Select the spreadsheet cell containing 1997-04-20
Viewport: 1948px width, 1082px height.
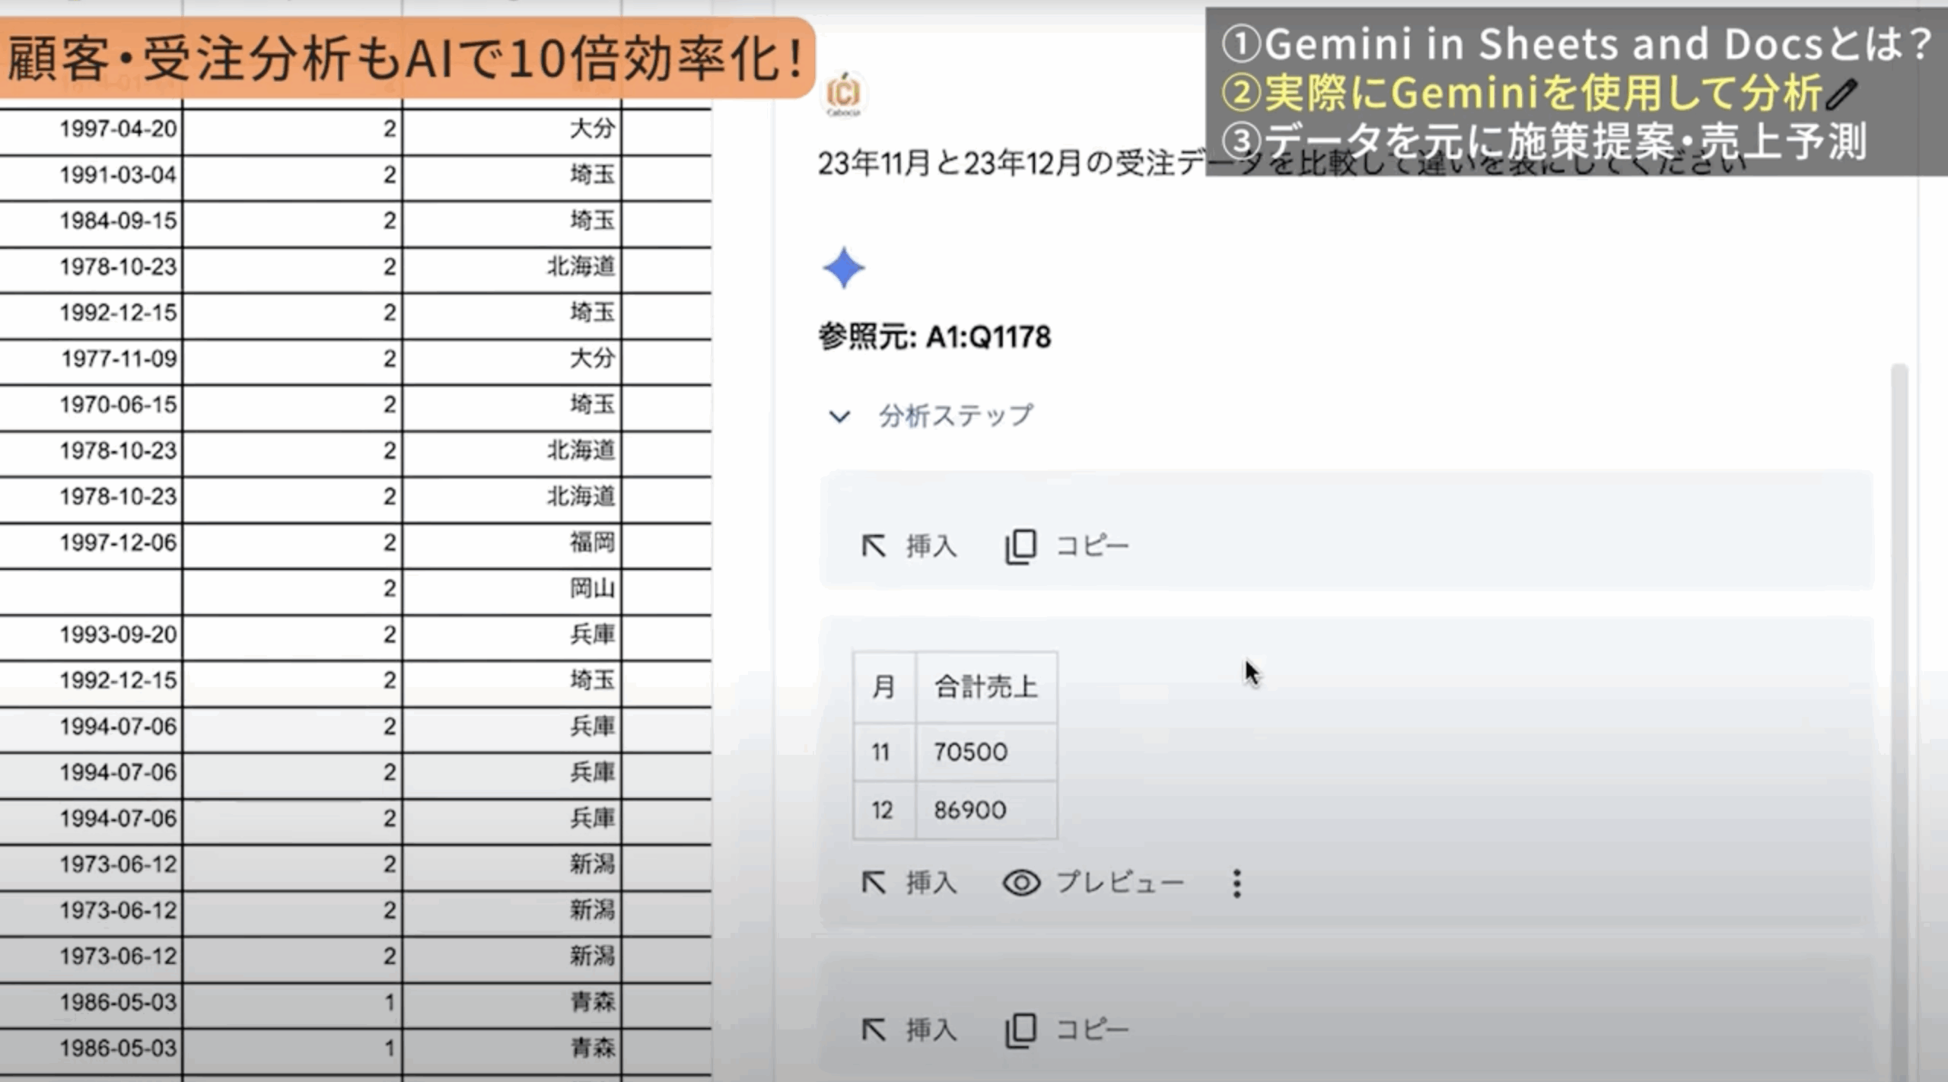click(x=118, y=129)
